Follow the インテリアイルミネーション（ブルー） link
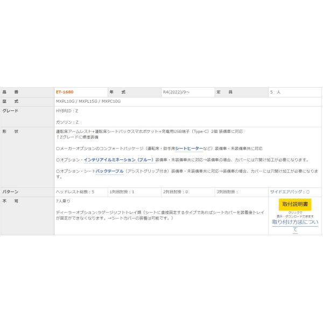This screenshot has width=323, height=323. 118,160
